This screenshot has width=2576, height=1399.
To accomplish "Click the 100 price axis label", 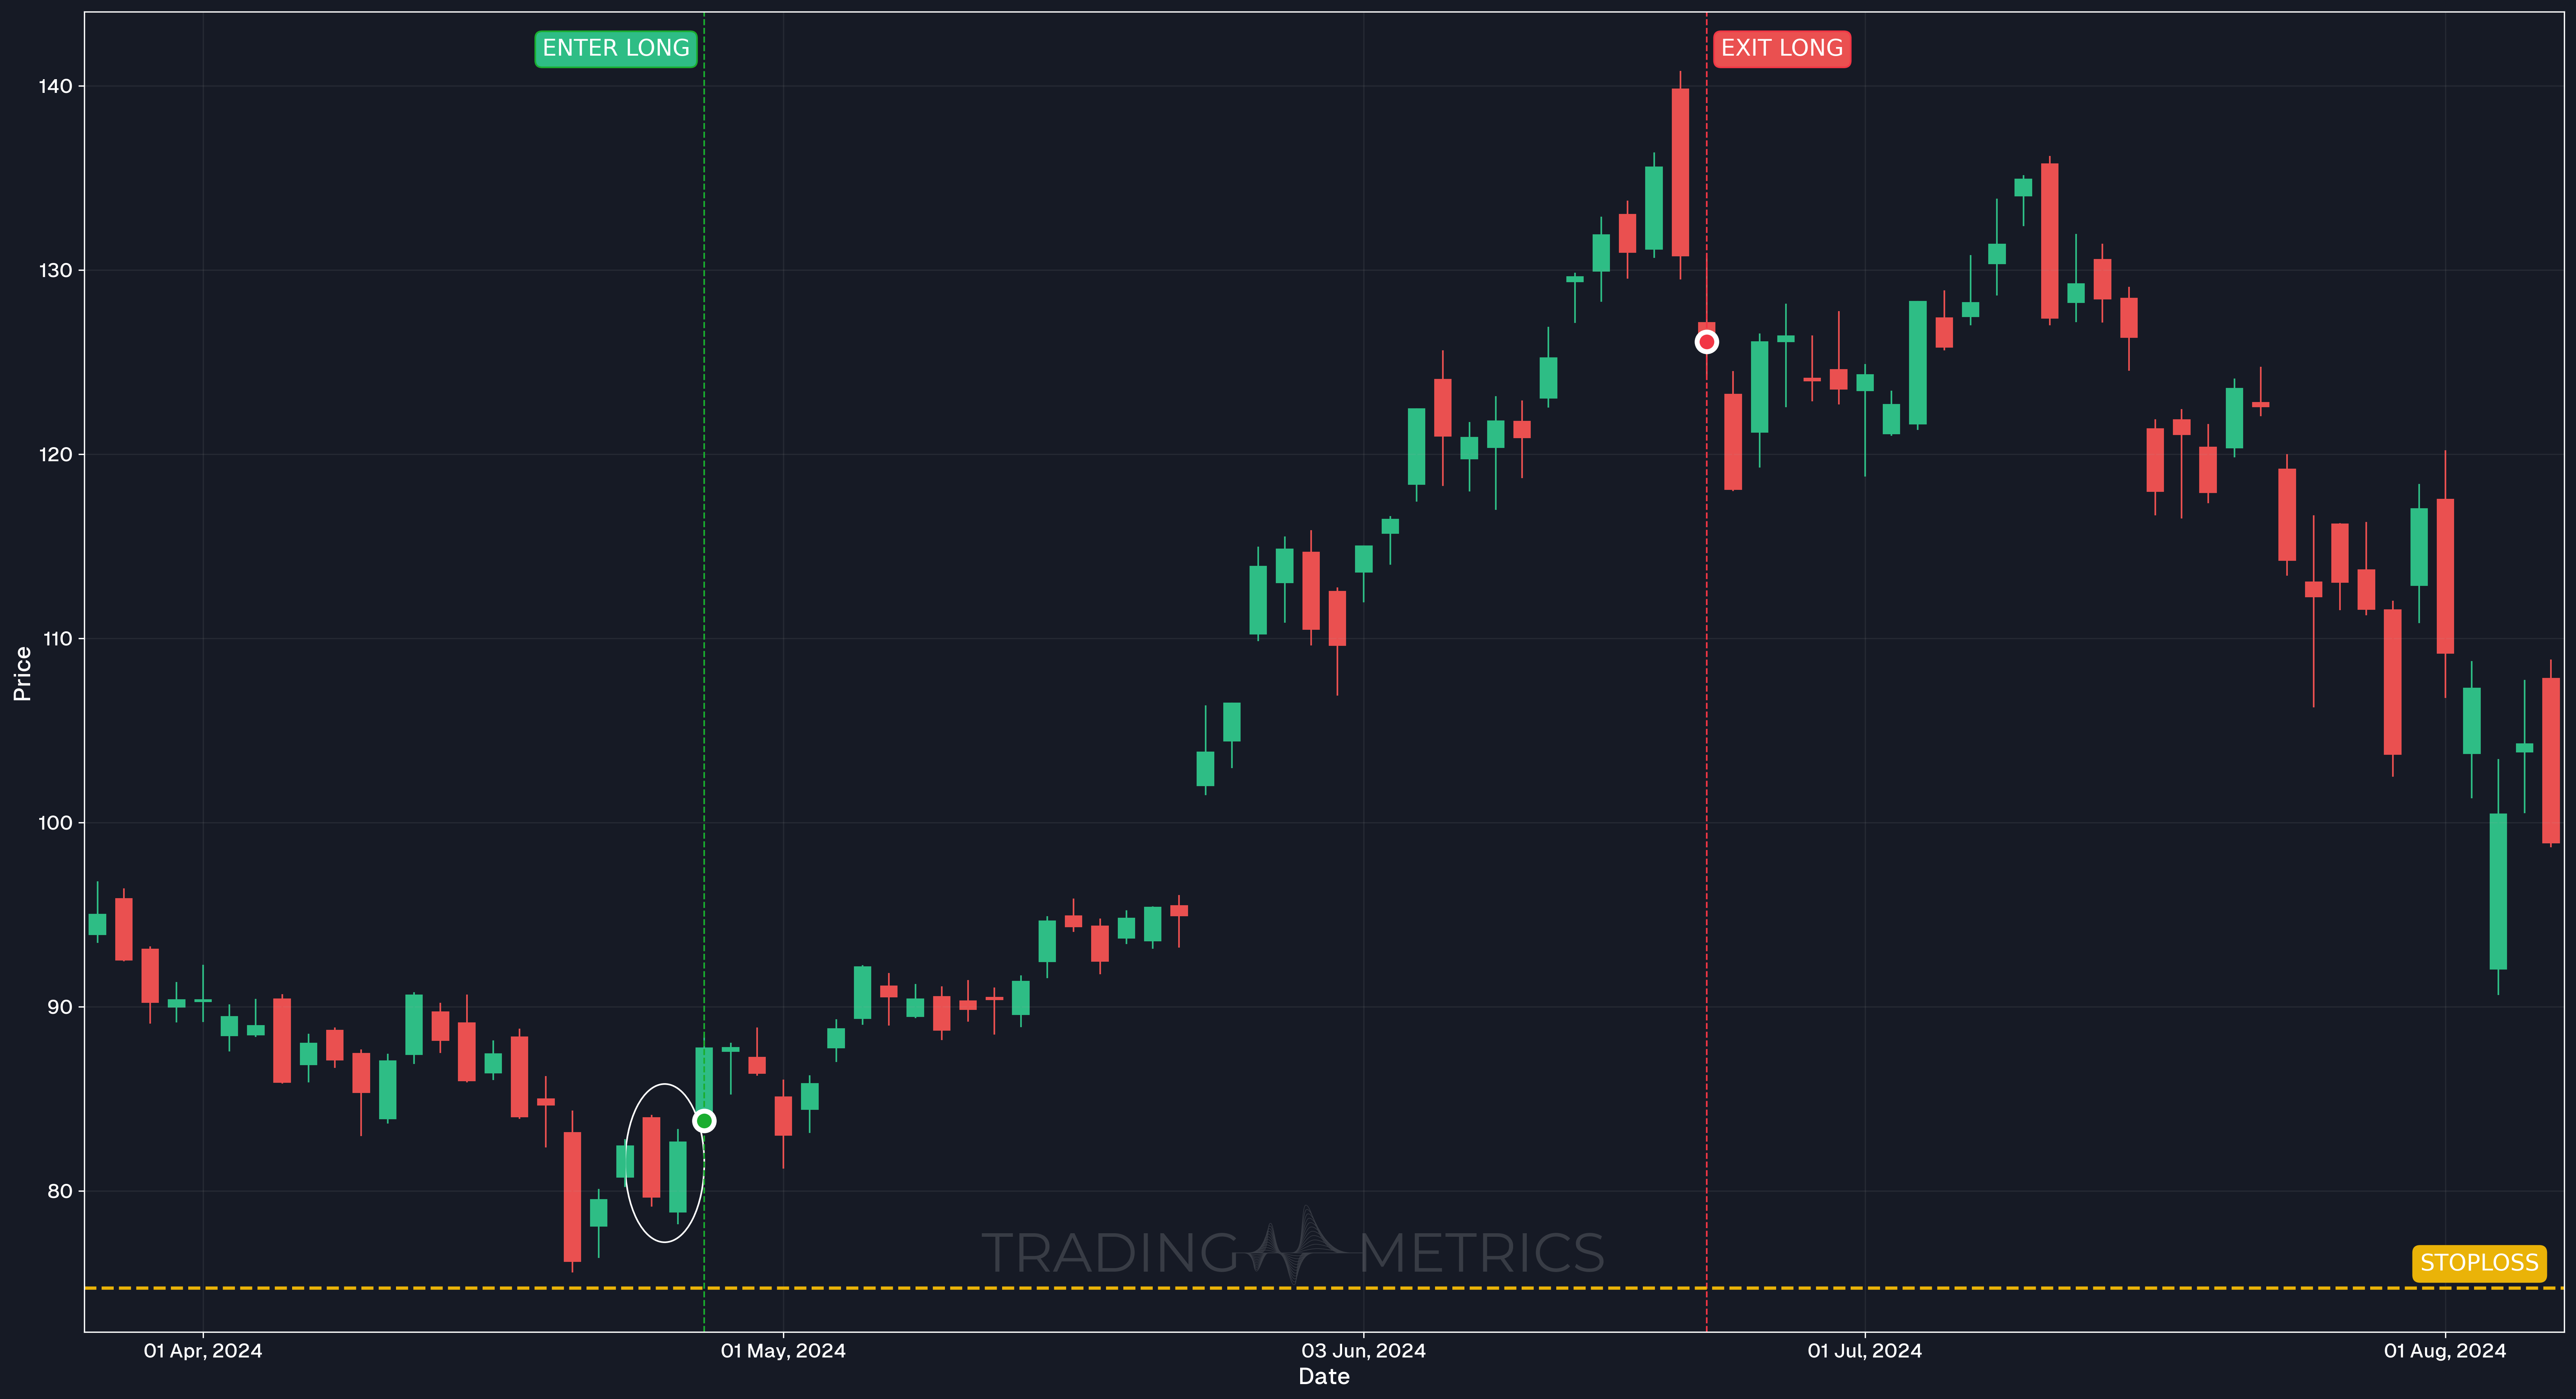I will coord(56,823).
